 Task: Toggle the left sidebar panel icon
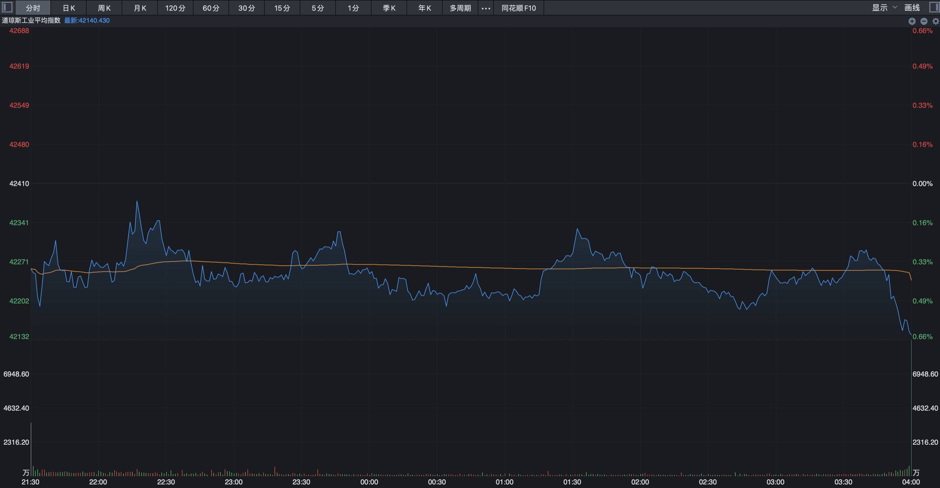pos(7,7)
